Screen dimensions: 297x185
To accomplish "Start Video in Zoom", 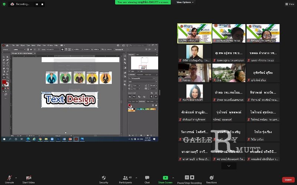I will point(29,179).
